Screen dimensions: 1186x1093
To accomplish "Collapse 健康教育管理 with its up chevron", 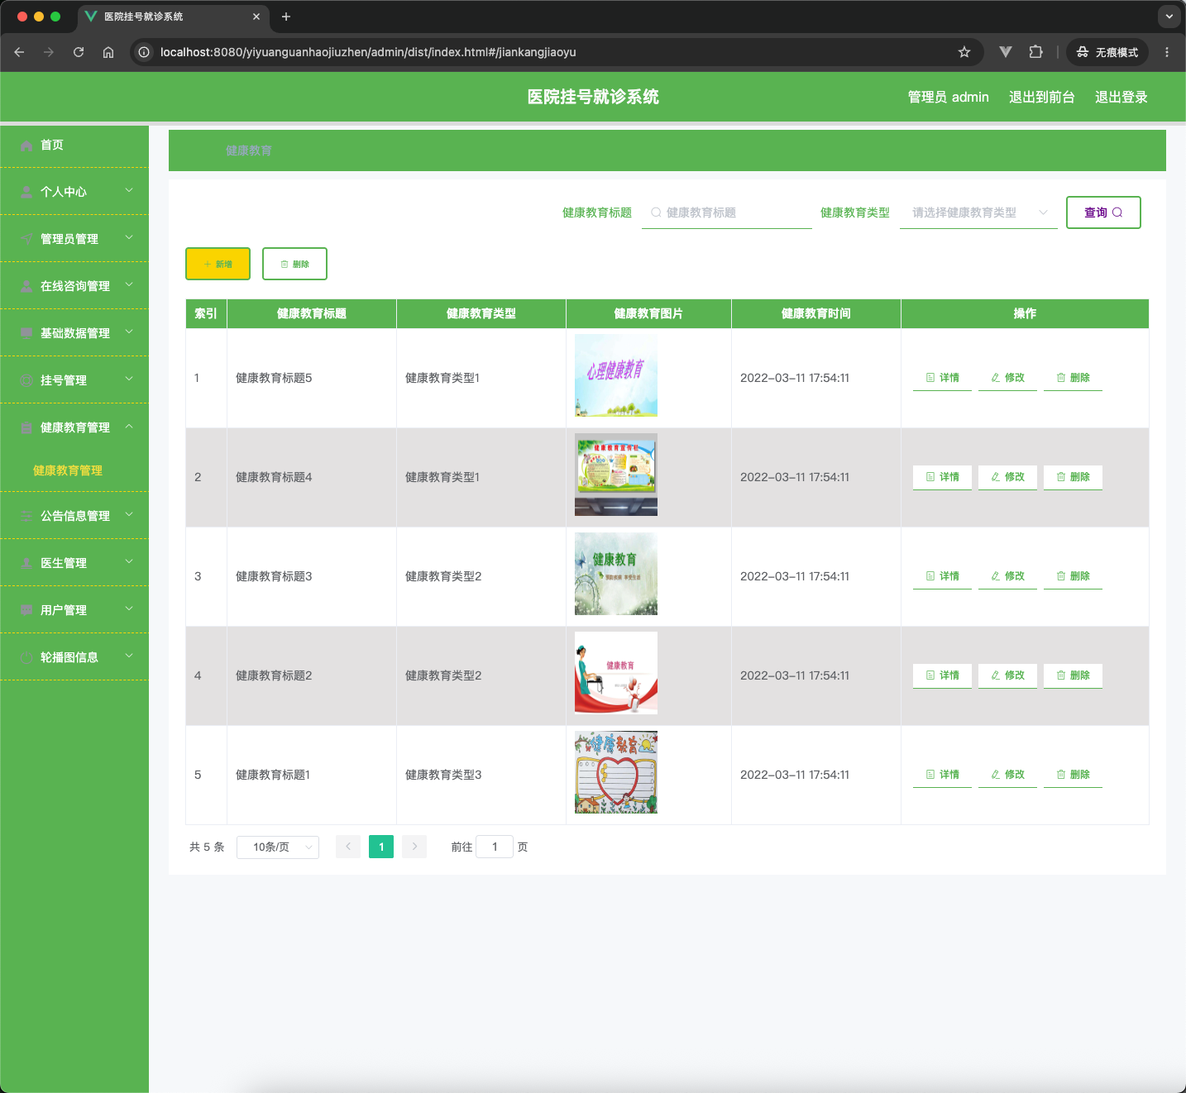I will coord(129,426).
